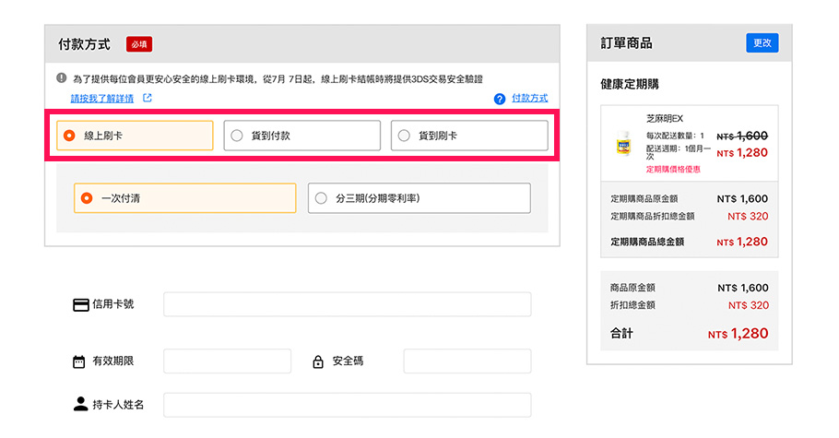Focus the 持卡人姓名 cardholder name field

pos(347,405)
